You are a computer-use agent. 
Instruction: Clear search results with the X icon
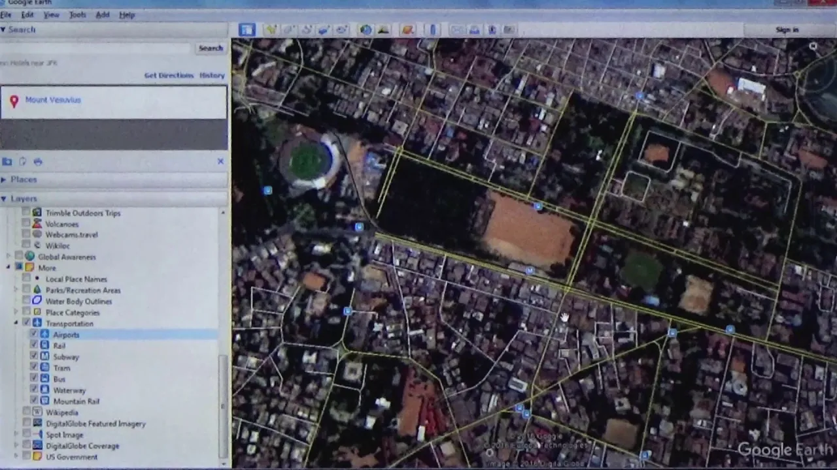220,161
